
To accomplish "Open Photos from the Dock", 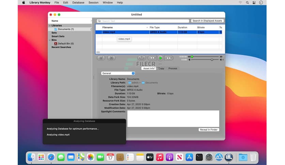I will (x=91, y=157).
